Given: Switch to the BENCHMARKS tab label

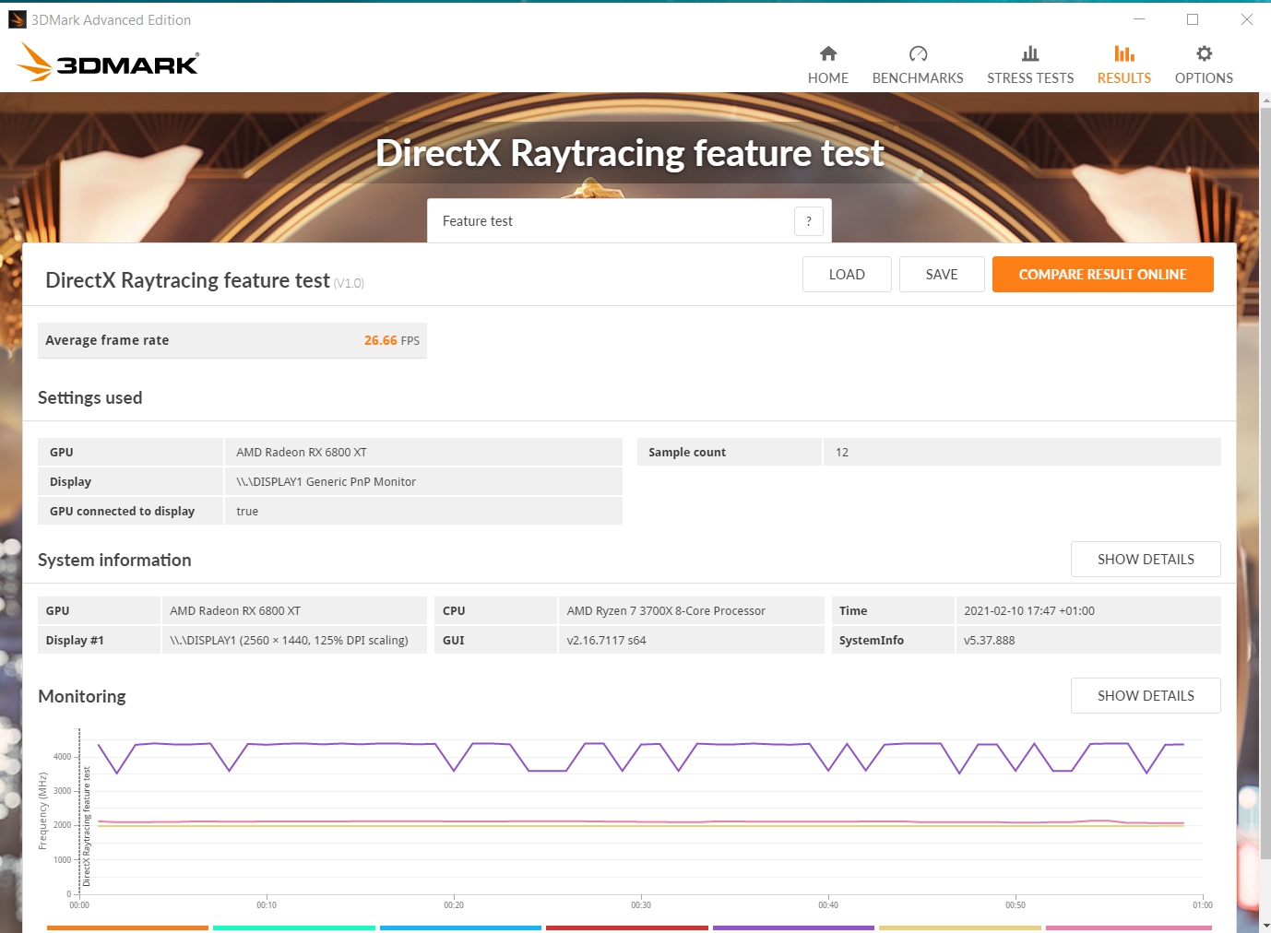Looking at the screenshot, I should pyautogui.click(x=918, y=78).
